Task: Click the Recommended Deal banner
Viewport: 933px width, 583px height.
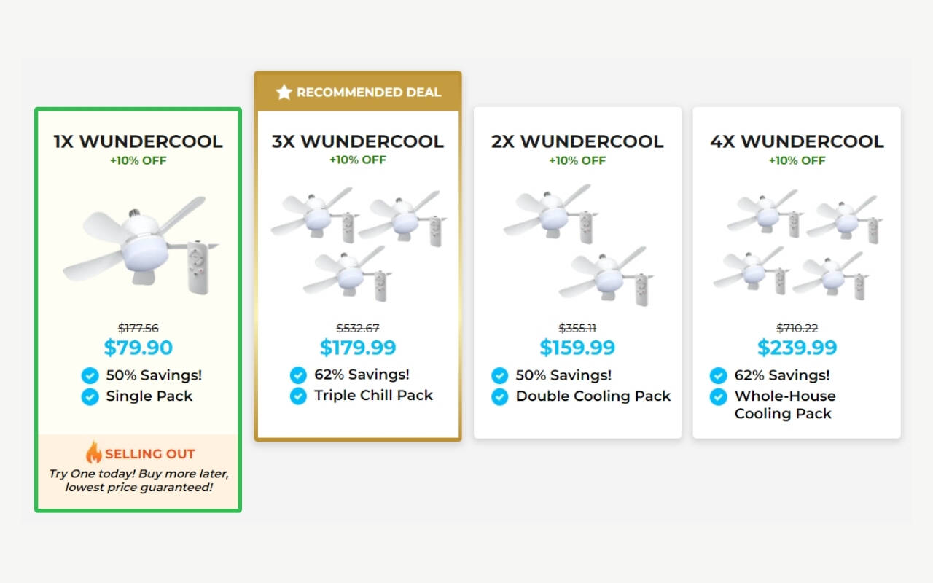Action: (358, 93)
